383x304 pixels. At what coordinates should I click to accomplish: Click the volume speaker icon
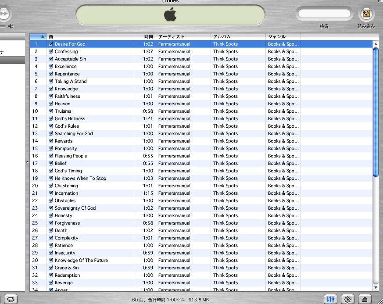(x=11, y=26)
